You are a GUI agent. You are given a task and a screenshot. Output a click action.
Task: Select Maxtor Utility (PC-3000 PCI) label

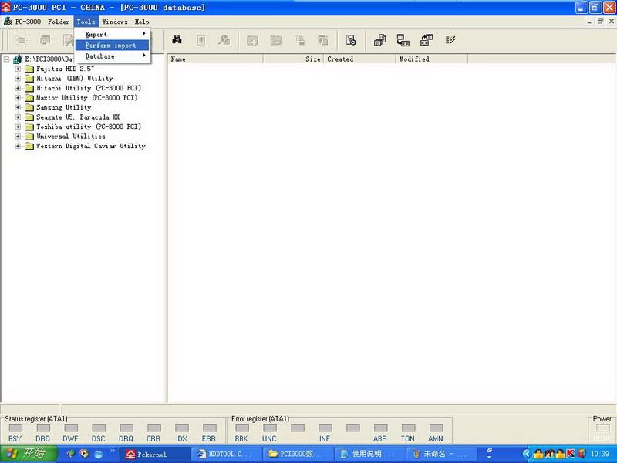pyautogui.click(x=87, y=98)
